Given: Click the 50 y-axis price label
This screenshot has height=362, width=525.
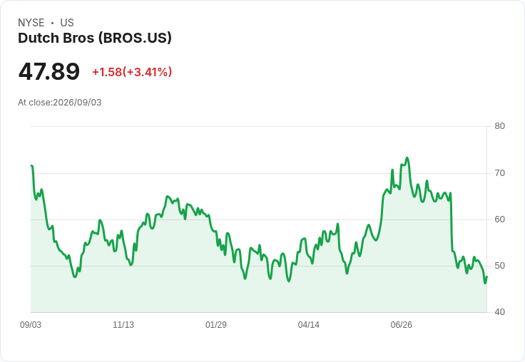Looking at the screenshot, I should 499,266.
